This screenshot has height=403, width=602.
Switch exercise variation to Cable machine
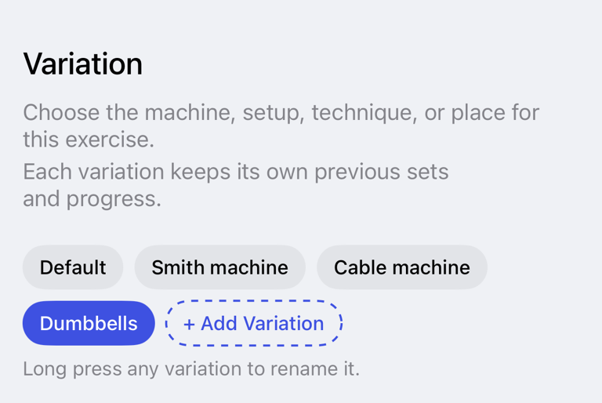coord(402,267)
